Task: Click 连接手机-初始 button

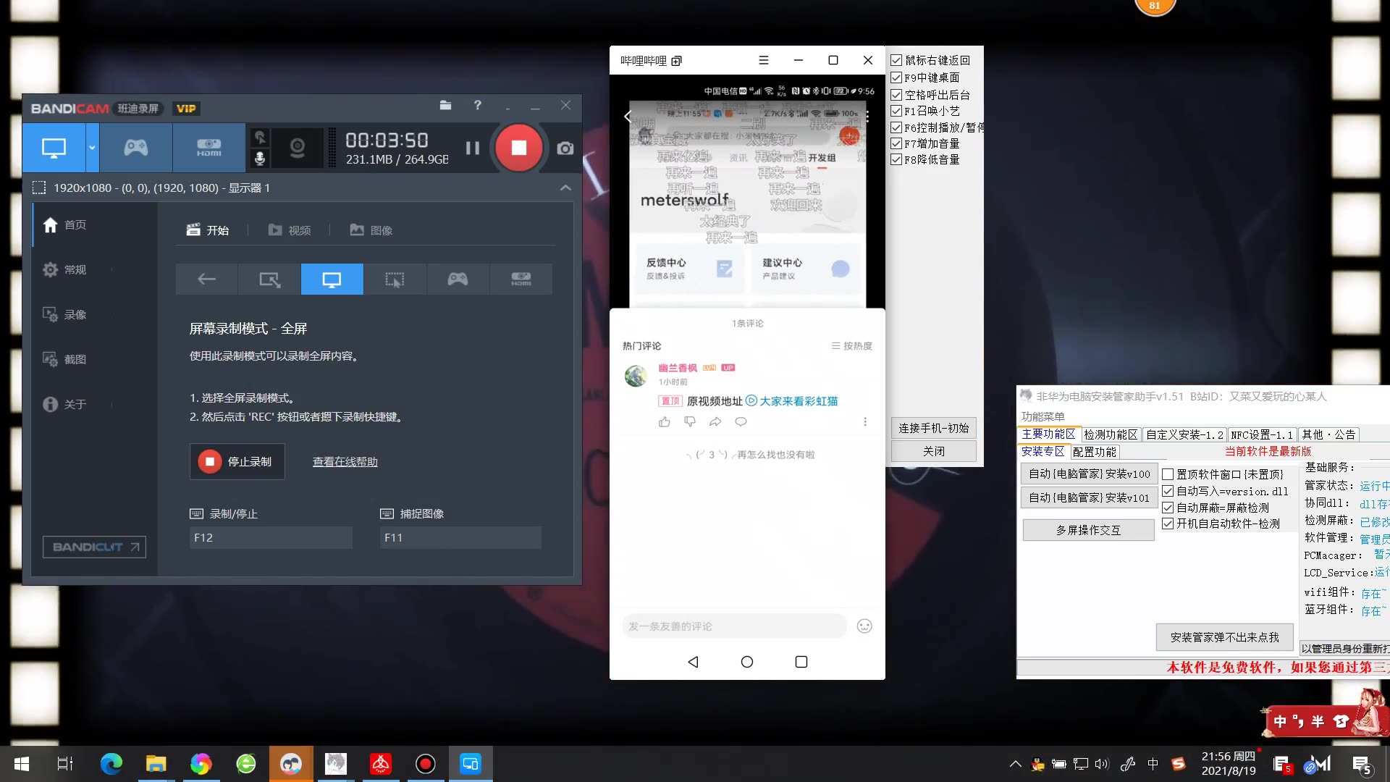Action: pos(934,428)
